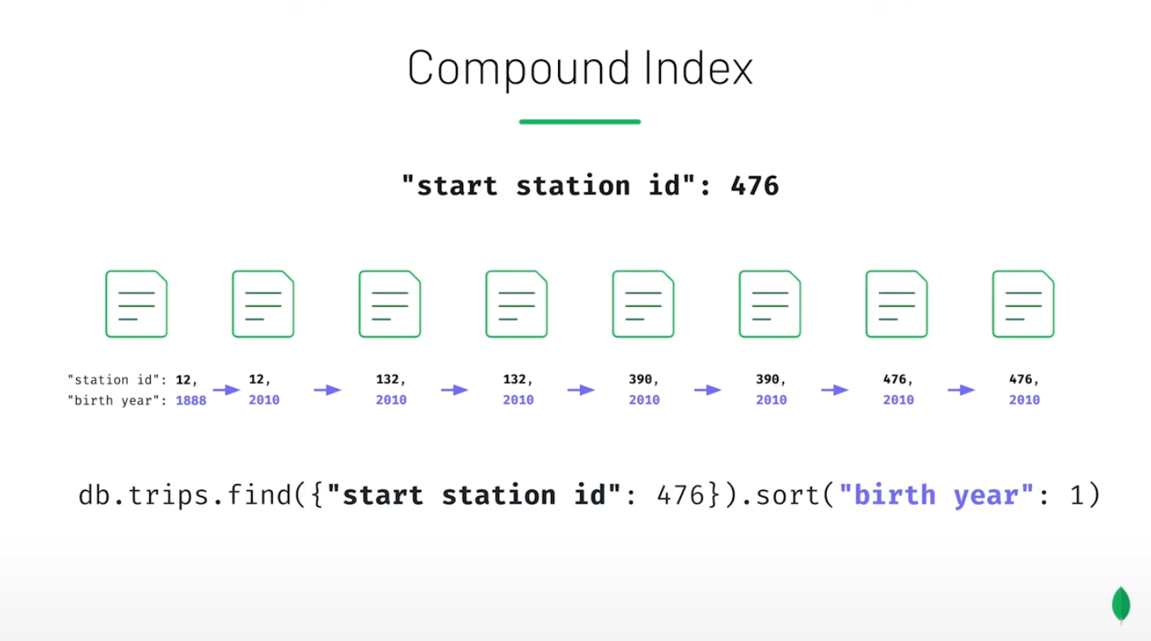Select the small "station id": label

(x=119, y=379)
